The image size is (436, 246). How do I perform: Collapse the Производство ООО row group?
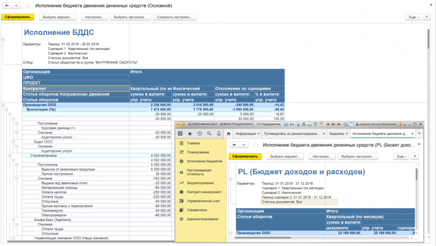click(x=4, y=104)
